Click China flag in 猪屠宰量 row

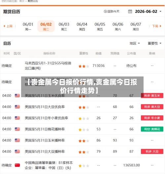[x=17, y=165]
